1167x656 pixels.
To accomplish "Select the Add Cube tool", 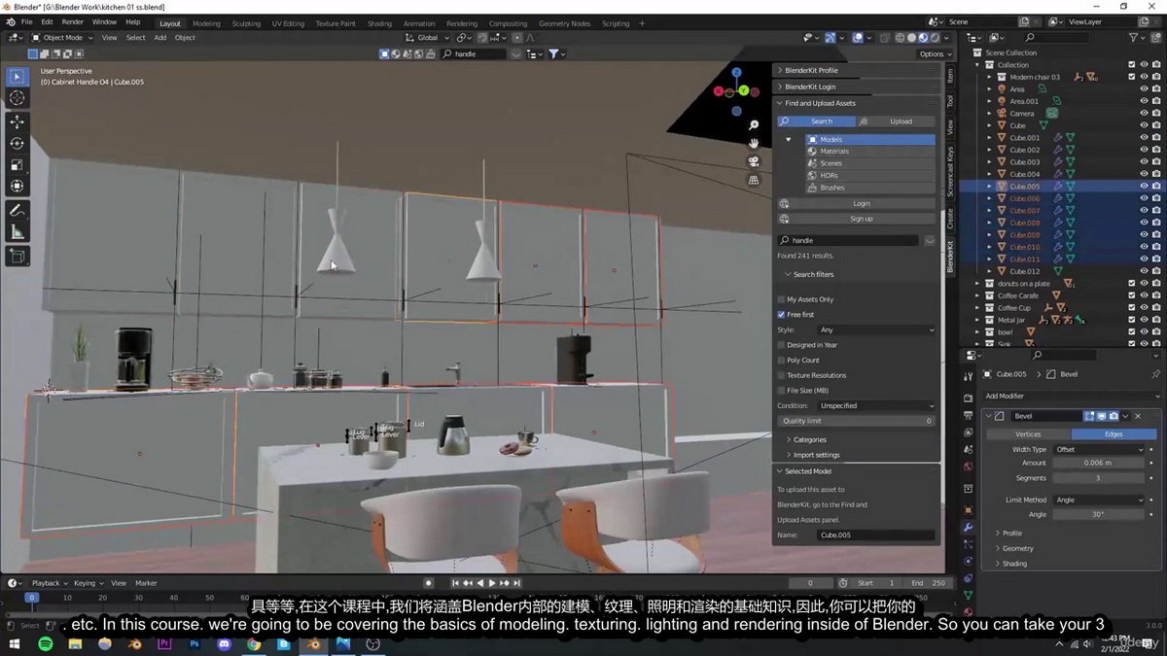I will [x=18, y=257].
